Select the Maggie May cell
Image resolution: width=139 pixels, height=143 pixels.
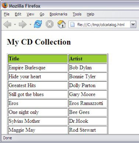click(x=38, y=130)
